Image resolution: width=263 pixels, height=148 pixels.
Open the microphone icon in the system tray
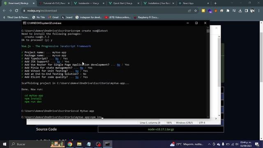223,144
